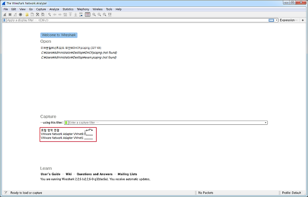
Task: Click the resize columns icon
Action: (x=110, y=15)
